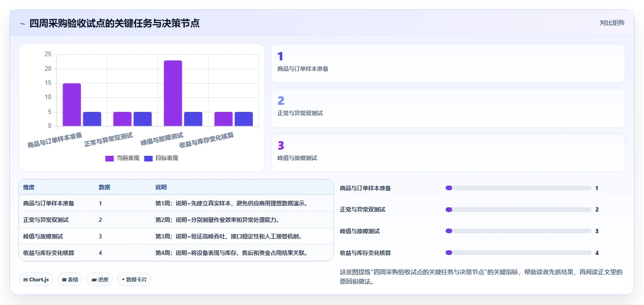Toggle the 目标表现 legend swatch
Image resolution: width=644 pixels, height=305 pixels.
(148, 158)
